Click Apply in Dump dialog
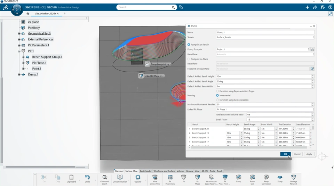 coord(309,154)
